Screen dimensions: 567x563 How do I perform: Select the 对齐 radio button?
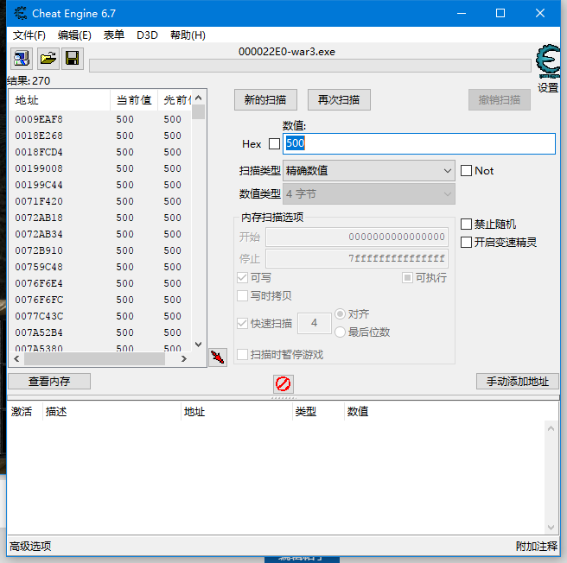point(340,313)
